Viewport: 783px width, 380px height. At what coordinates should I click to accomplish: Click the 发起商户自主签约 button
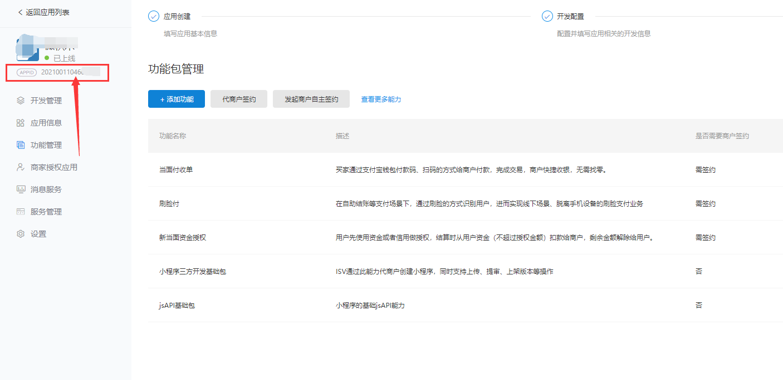tap(311, 99)
